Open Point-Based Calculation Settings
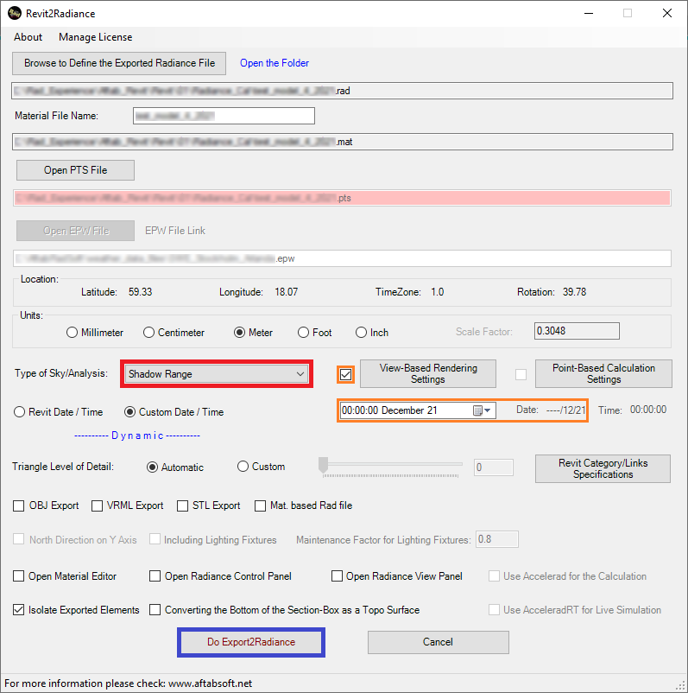The image size is (688, 693). point(603,374)
